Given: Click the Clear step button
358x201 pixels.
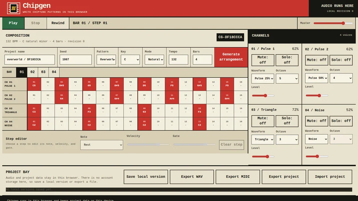Looking at the screenshot, I should (232, 144).
